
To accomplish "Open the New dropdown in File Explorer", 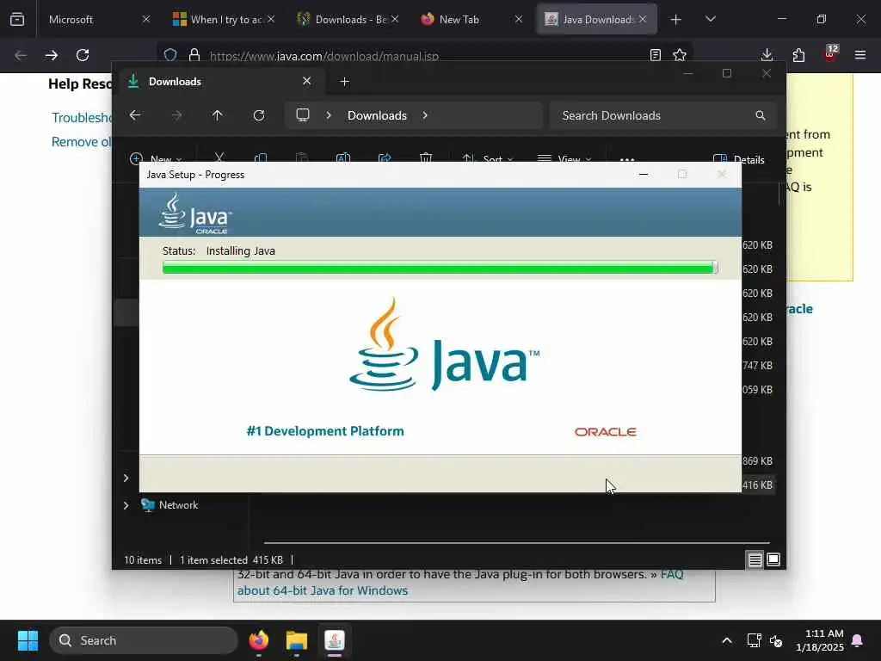I will coord(156,159).
